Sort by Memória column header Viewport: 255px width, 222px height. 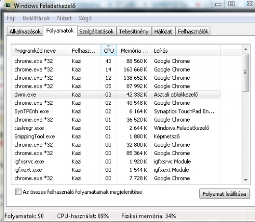(x=134, y=51)
